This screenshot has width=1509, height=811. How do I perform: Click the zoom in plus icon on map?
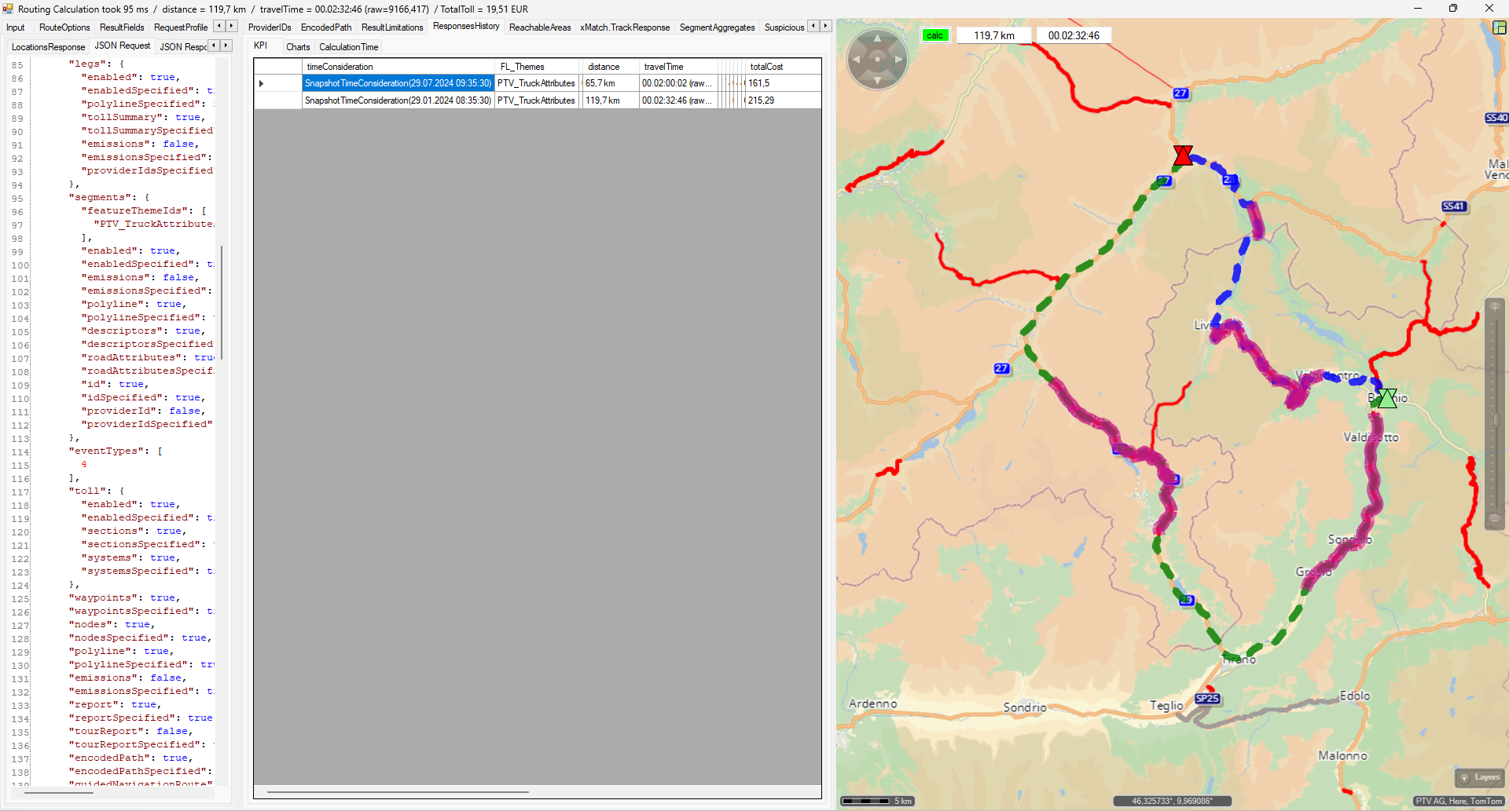click(x=1494, y=308)
